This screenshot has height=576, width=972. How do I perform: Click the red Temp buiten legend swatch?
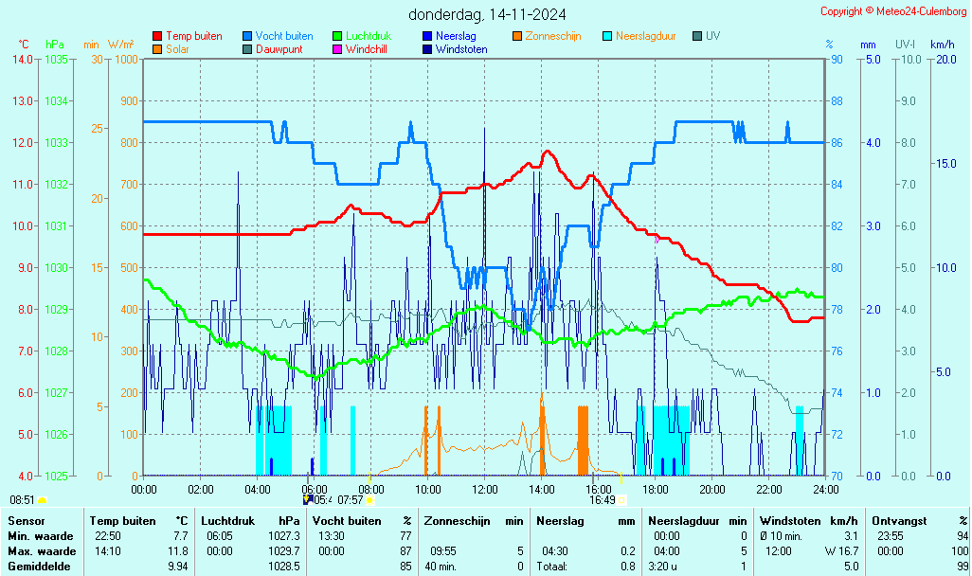tap(157, 37)
